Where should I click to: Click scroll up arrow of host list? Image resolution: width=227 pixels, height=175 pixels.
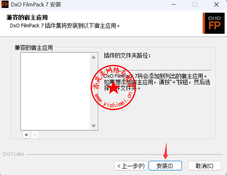pyautogui.click(x=94, y=57)
